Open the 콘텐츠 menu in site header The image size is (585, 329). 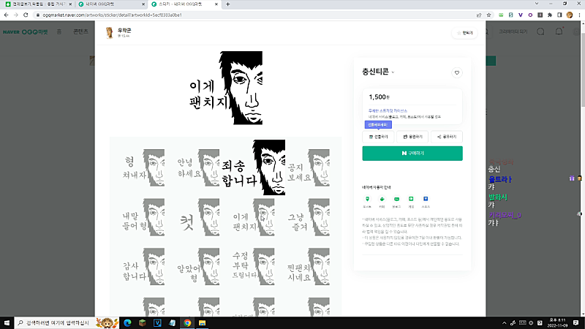pyautogui.click(x=80, y=31)
